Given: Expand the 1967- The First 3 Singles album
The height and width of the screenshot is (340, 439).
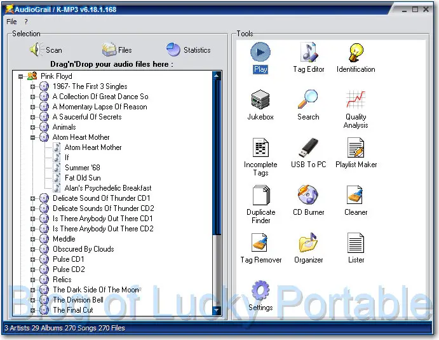Looking at the screenshot, I should pyautogui.click(x=33, y=86).
